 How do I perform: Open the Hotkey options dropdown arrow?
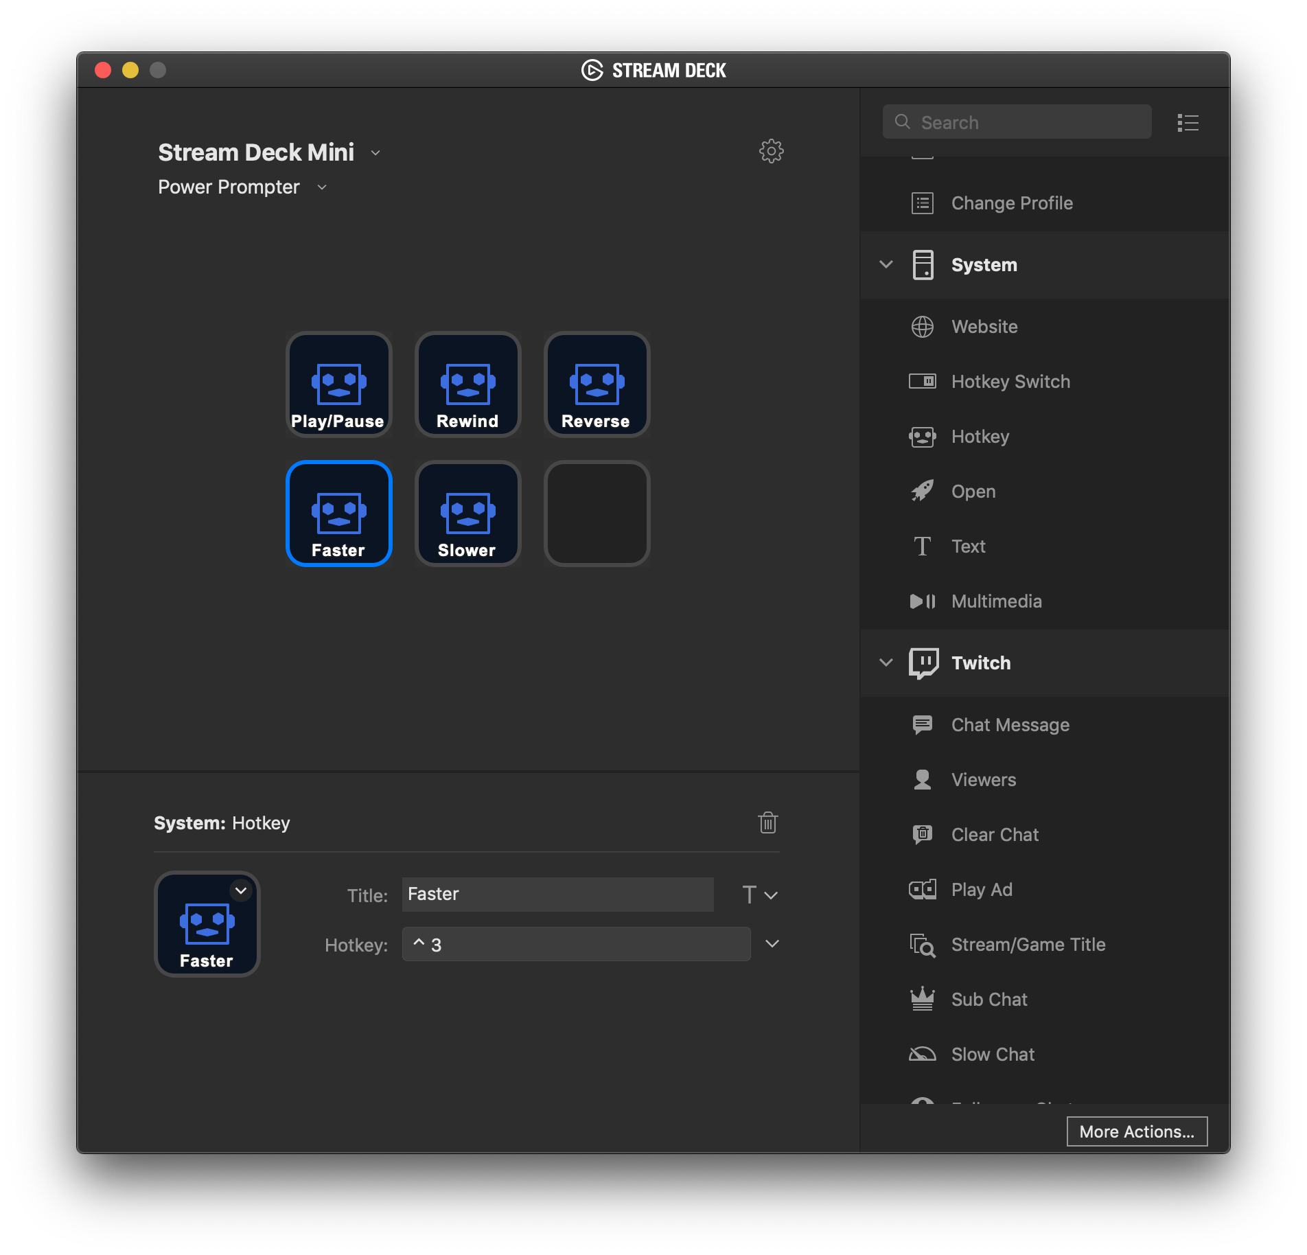[x=772, y=944]
